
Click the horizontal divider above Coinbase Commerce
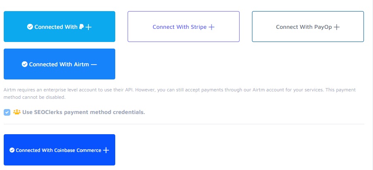pyautogui.click(x=184, y=124)
